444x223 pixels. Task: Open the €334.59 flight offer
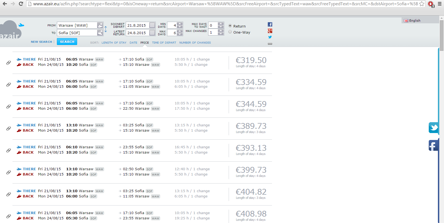(142, 84)
